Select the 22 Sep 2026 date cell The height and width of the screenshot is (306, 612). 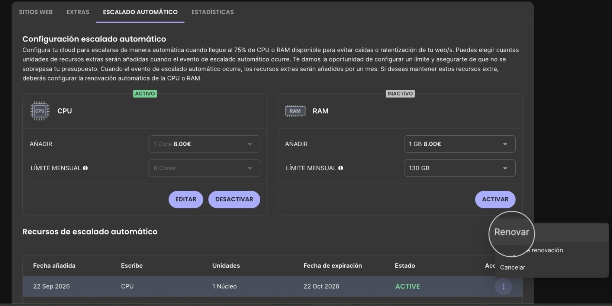click(51, 286)
